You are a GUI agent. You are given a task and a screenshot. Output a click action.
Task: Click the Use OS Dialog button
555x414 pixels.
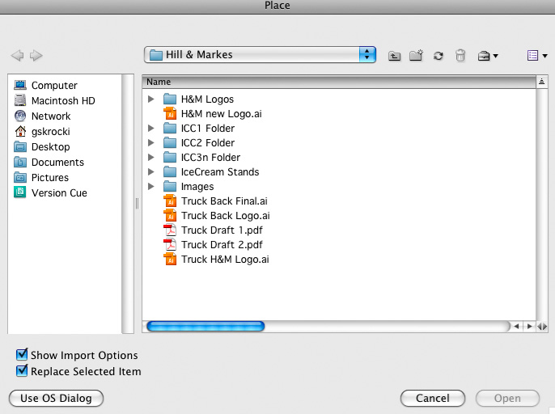tap(57, 399)
